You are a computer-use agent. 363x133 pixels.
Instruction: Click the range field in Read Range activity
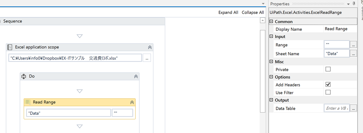click(122, 113)
